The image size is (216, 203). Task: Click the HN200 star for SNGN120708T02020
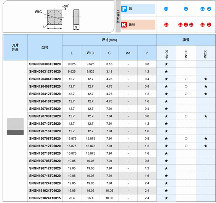pyautogui.click(x=206, y=116)
